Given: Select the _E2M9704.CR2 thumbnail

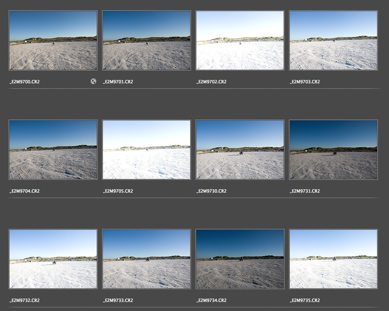Looking at the screenshot, I should [x=53, y=150].
